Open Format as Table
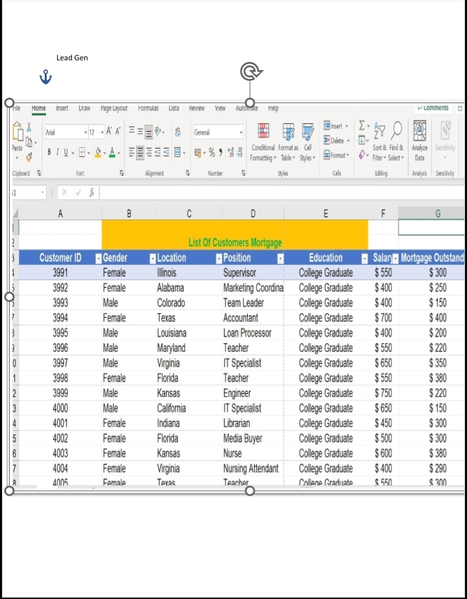The height and width of the screenshot is (599, 467). pos(288,142)
